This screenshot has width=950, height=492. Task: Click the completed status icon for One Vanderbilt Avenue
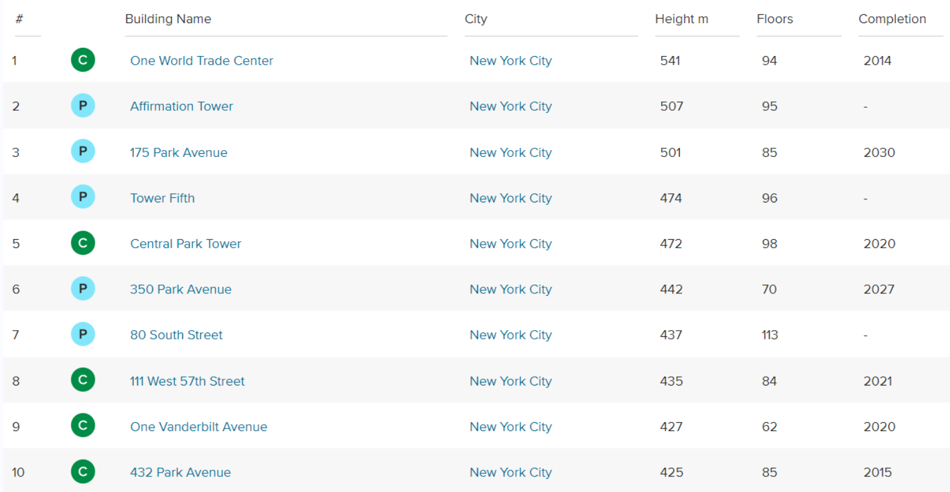(83, 426)
